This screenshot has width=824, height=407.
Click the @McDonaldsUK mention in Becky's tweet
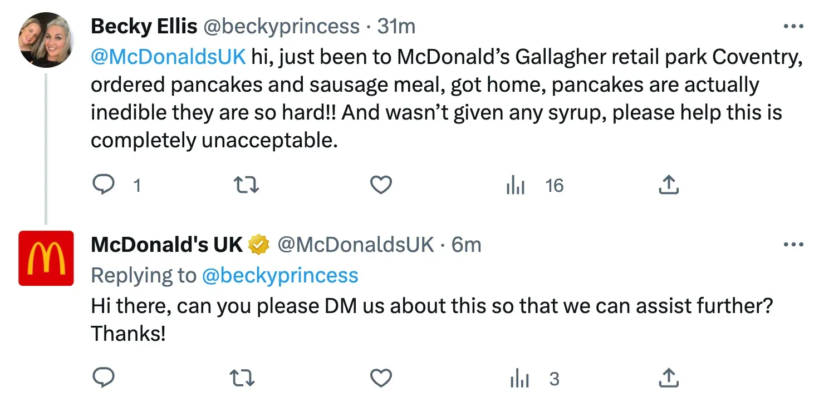(168, 57)
